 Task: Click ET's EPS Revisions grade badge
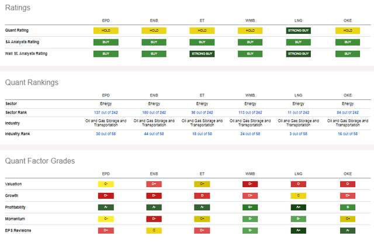pos(202,230)
